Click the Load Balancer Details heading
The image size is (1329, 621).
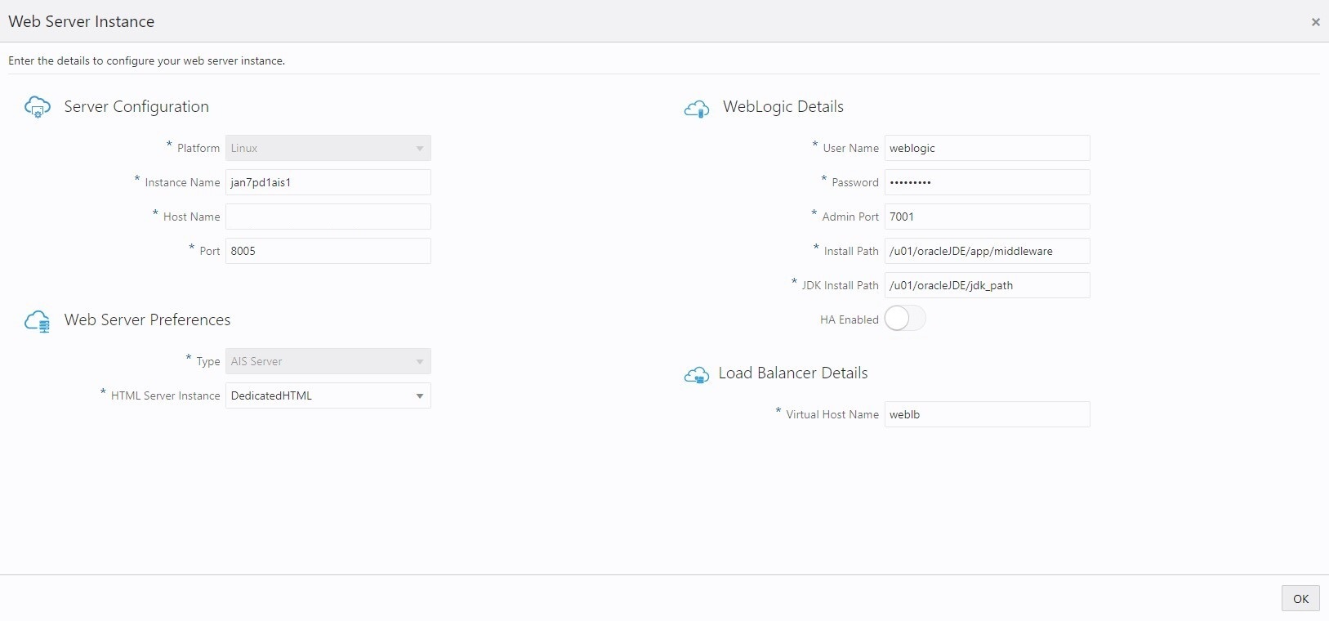pyautogui.click(x=793, y=373)
